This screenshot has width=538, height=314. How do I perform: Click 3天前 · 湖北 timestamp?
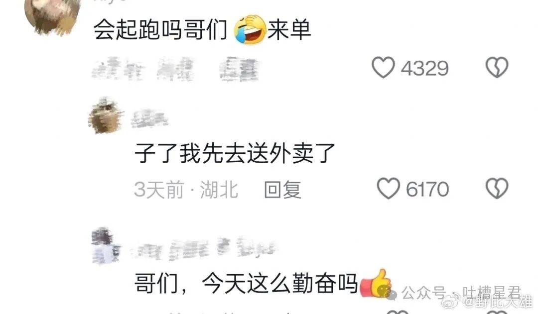point(186,190)
